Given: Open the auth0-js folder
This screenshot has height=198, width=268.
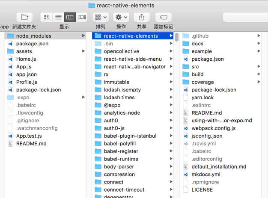Looking at the screenshot, I should tap(133, 128).
